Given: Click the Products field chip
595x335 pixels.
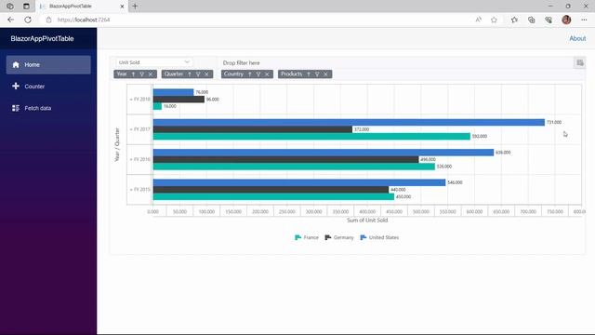Looking at the screenshot, I should click(305, 74).
